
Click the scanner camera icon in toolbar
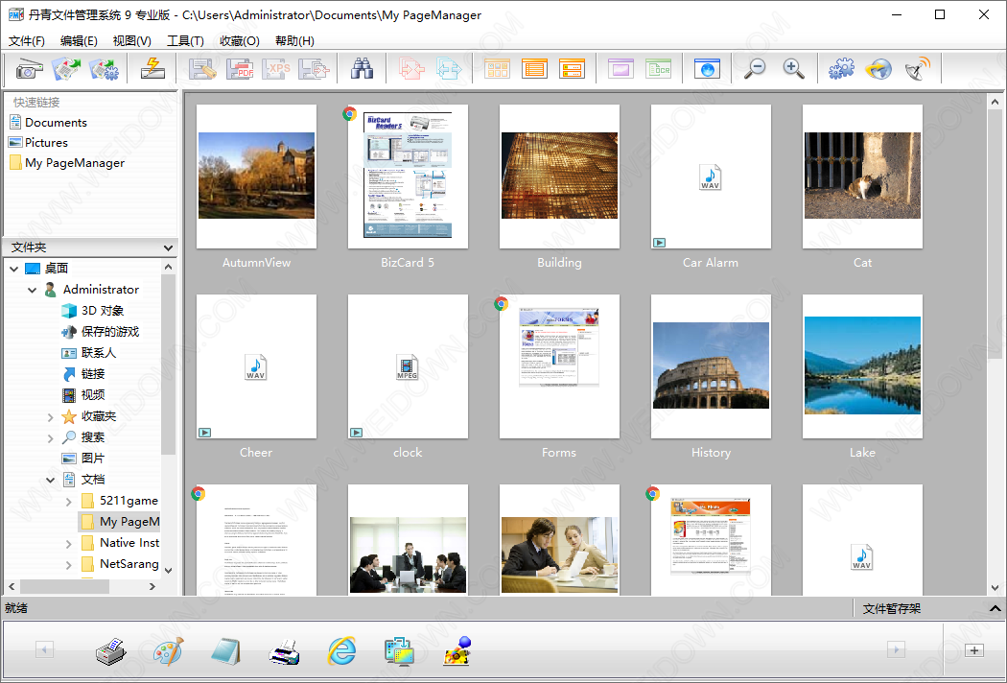click(29, 68)
